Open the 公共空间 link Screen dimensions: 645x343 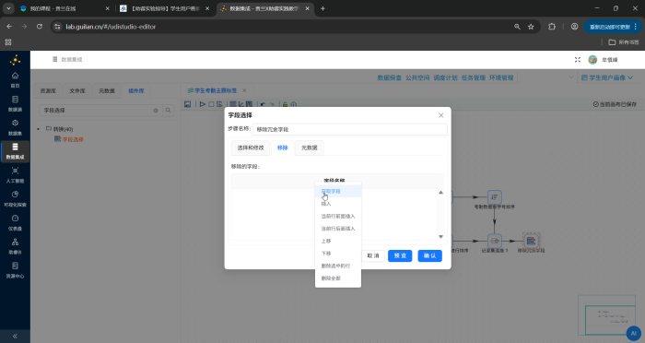pyautogui.click(x=417, y=77)
